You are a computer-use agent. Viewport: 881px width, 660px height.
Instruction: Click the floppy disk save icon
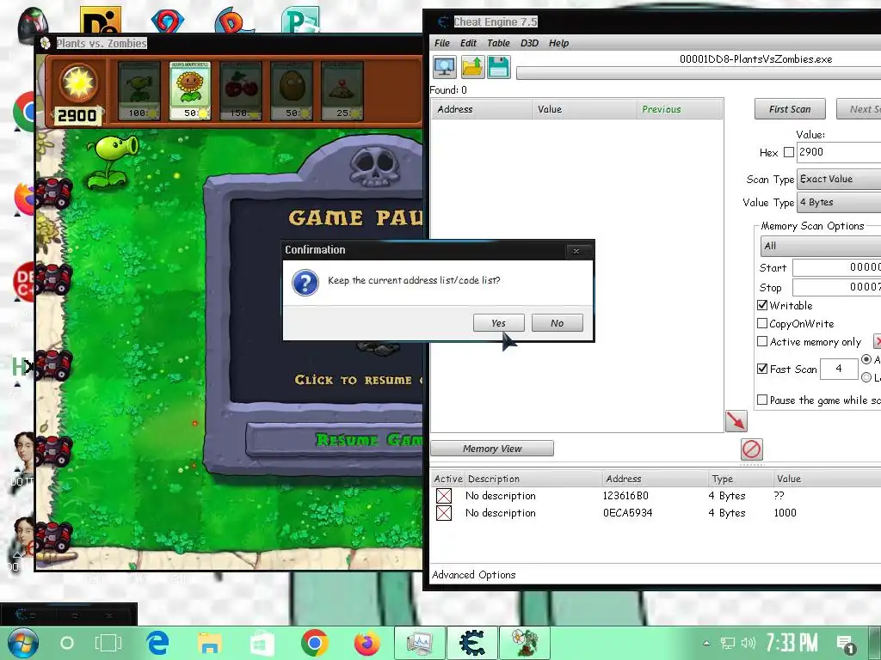coord(499,67)
